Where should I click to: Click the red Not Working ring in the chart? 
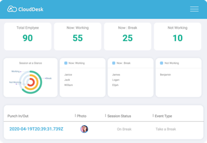coord(34,82)
